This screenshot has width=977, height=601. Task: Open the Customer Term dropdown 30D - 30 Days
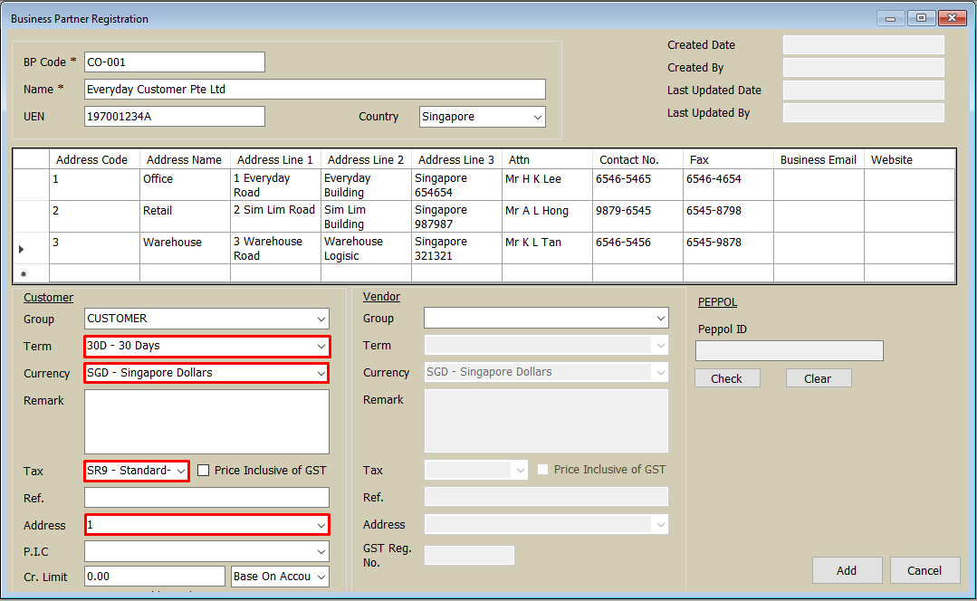(x=206, y=346)
